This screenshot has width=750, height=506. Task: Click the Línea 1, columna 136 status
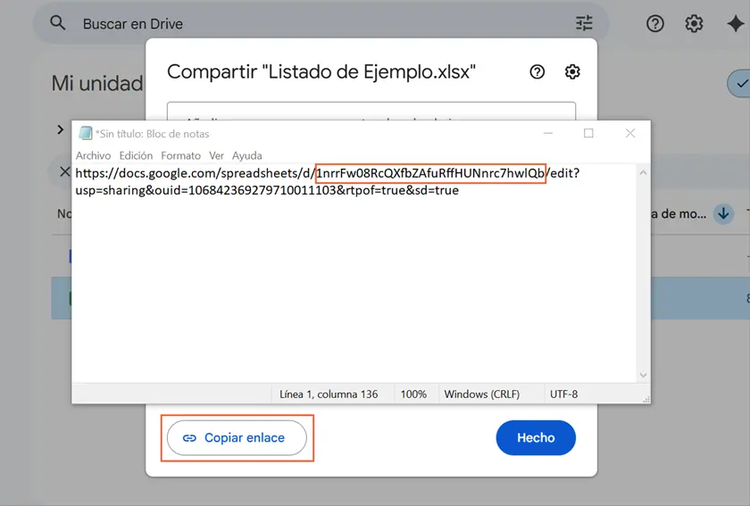coord(329,394)
